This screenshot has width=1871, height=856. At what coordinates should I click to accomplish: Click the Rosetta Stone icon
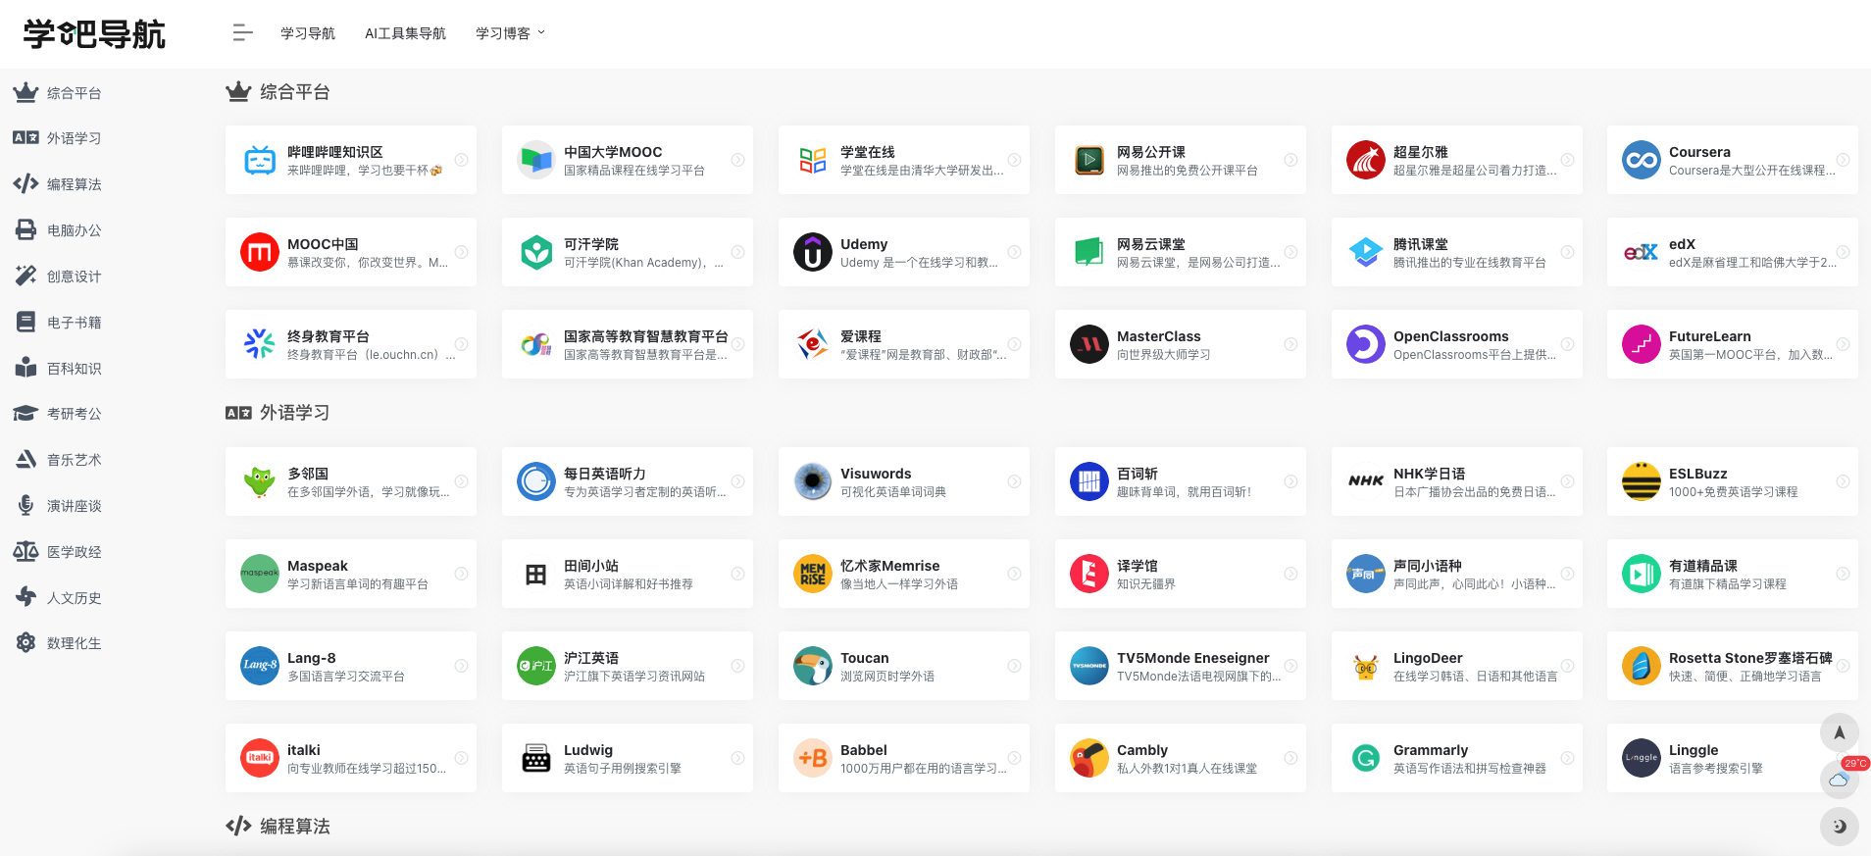[x=1642, y=666]
